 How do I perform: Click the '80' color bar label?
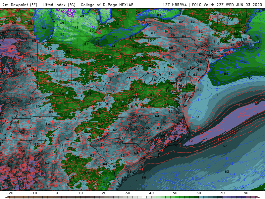point(246,193)
